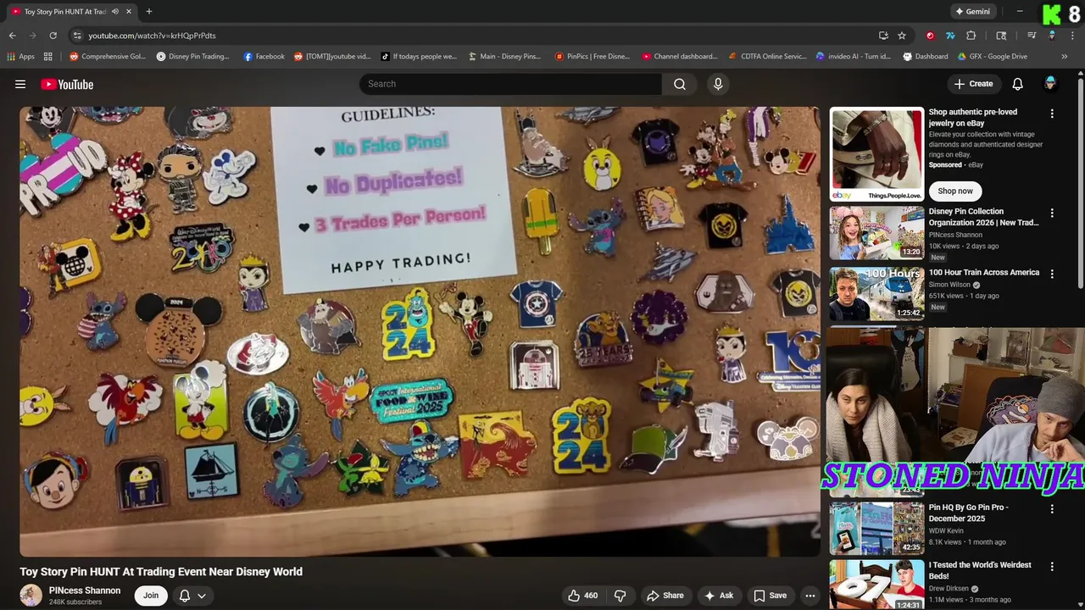
Task: Open options for World's Weirdest Beds video
Action: click(1052, 567)
